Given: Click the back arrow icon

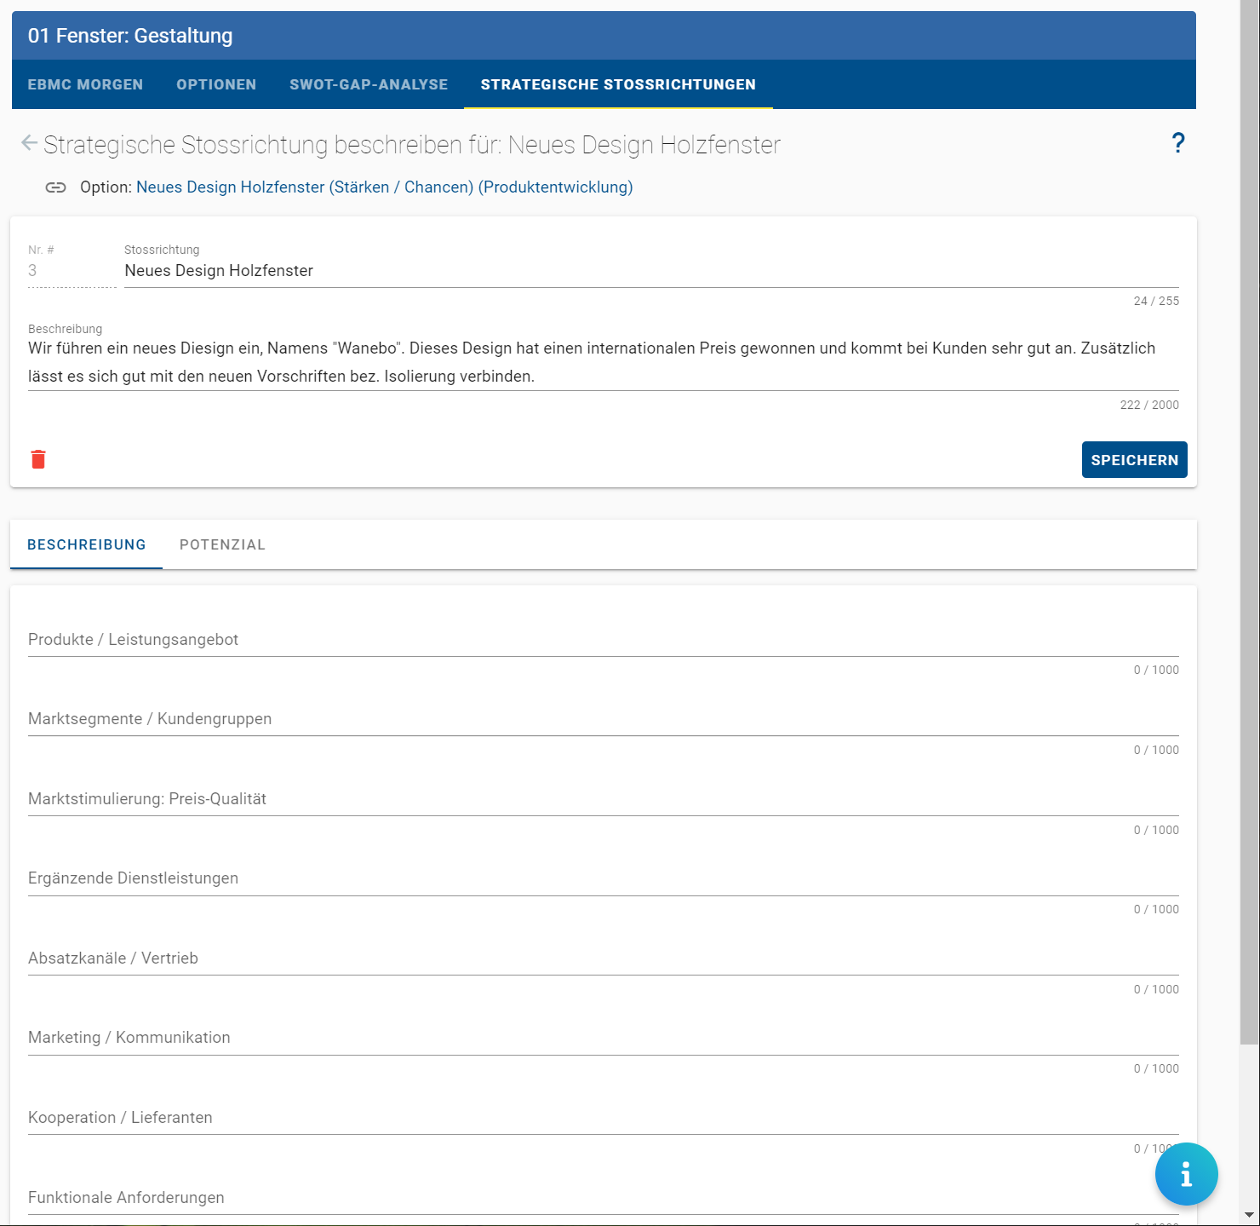Looking at the screenshot, I should click(x=29, y=143).
